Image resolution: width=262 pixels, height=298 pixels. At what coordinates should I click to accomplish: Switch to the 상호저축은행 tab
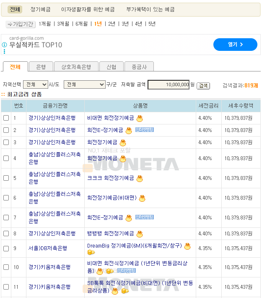pos(76,66)
